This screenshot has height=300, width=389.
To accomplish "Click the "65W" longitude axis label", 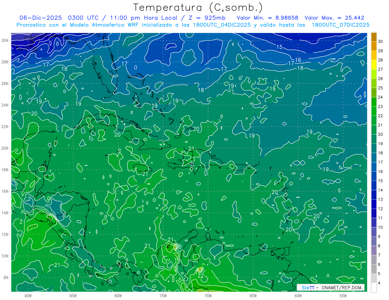I will coord(253,296).
